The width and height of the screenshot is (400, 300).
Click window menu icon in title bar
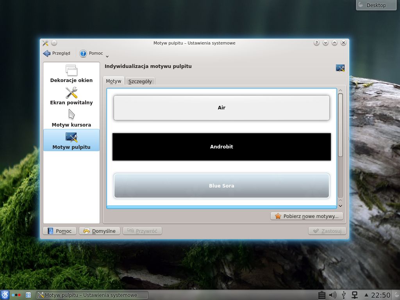pyautogui.click(x=46, y=43)
